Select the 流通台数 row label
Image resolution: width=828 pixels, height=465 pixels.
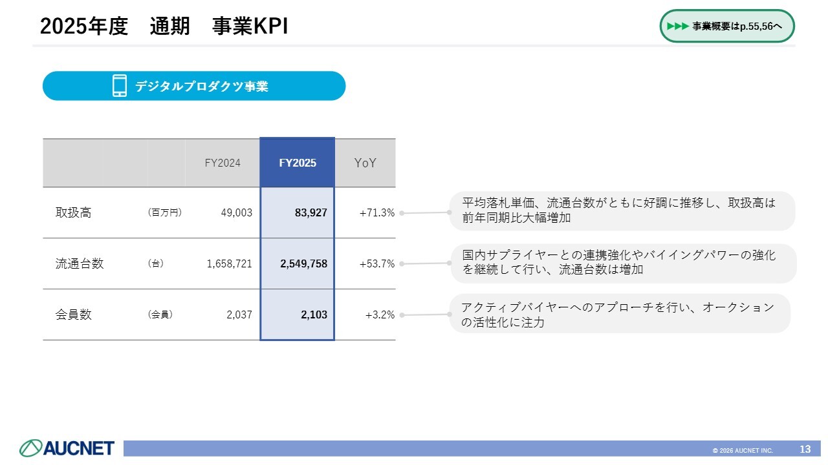[x=80, y=263]
